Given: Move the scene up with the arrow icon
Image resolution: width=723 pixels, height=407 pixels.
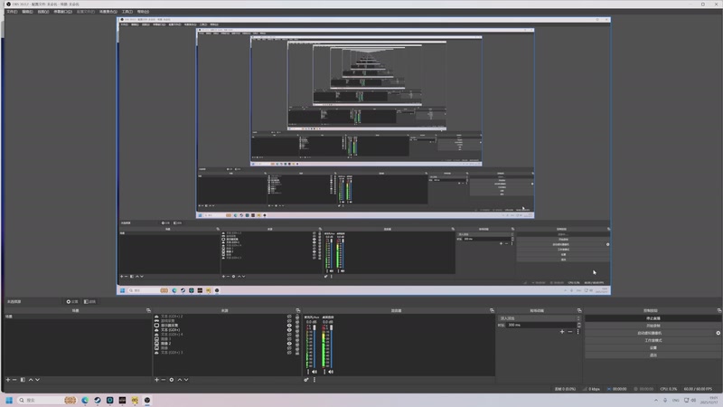Looking at the screenshot, I should pos(31,380).
